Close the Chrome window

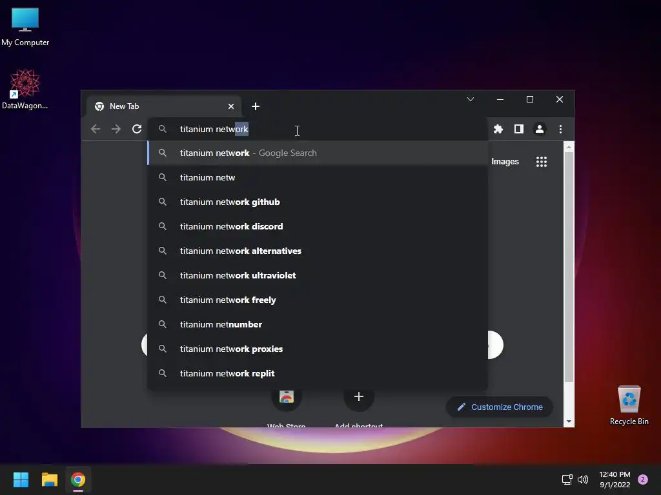(x=560, y=99)
